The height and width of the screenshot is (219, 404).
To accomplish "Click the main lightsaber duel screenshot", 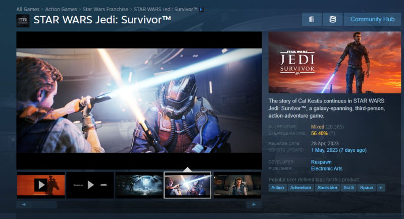I will (x=139, y=100).
